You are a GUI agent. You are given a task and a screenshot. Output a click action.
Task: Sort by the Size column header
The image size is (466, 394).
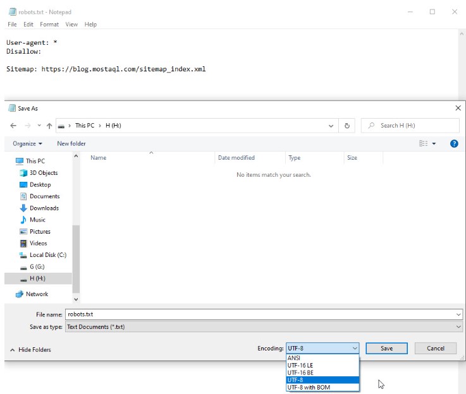pyautogui.click(x=352, y=158)
